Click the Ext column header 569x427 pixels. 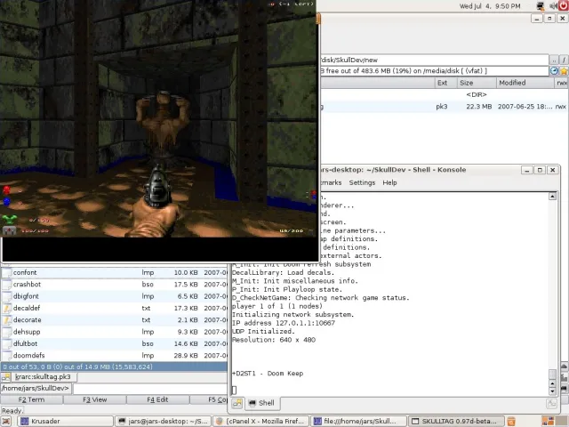click(x=442, y=83)
